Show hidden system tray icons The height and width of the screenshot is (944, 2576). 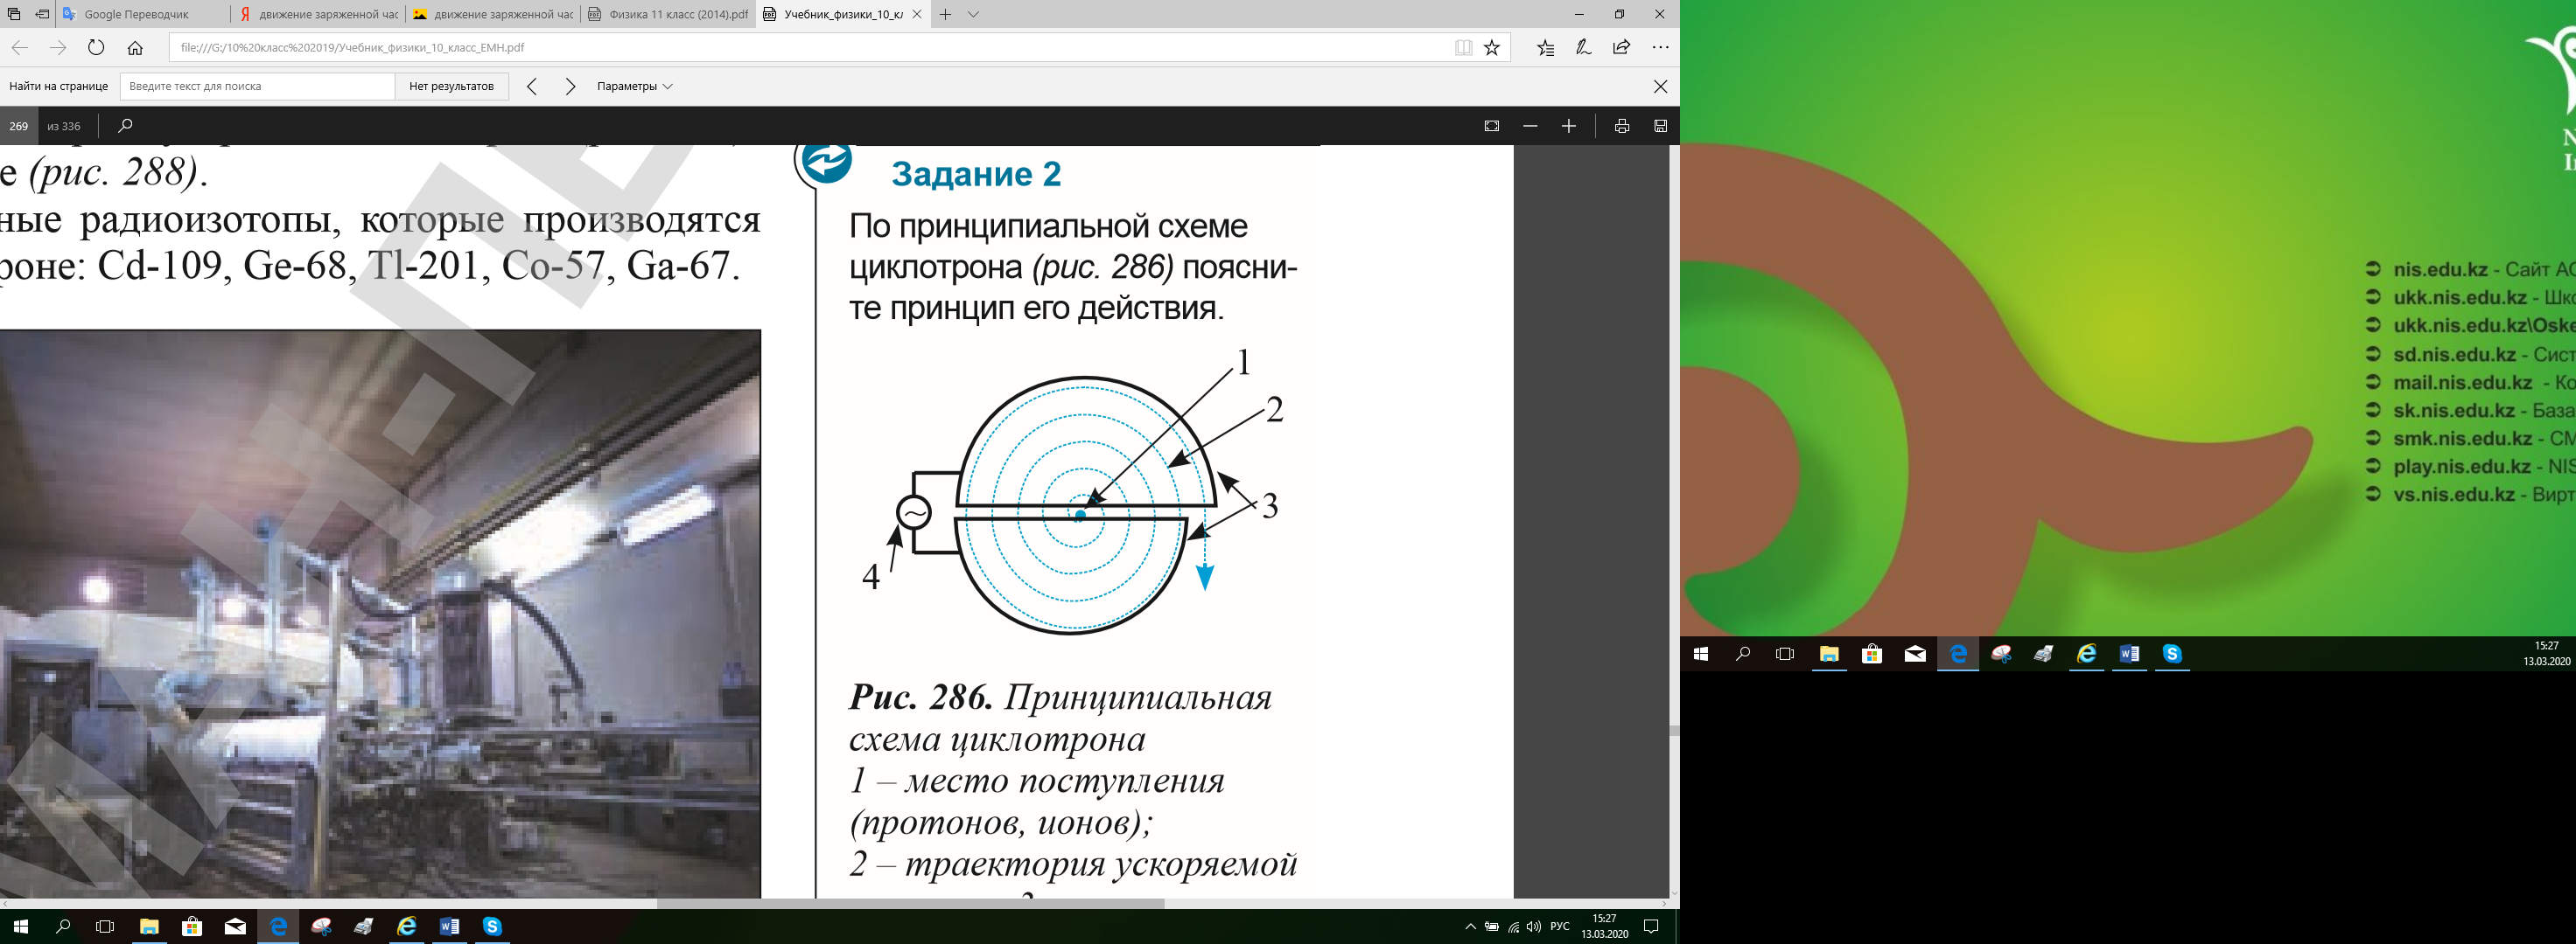(x=1470, y=927)
